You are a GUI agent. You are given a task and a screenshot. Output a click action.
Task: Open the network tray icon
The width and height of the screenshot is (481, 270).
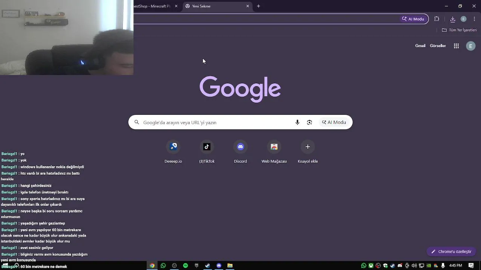coord(421,265)
